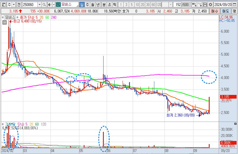Click the red 3,185 price tag on axis
This screenshot has height=154, width=238.
228,97
